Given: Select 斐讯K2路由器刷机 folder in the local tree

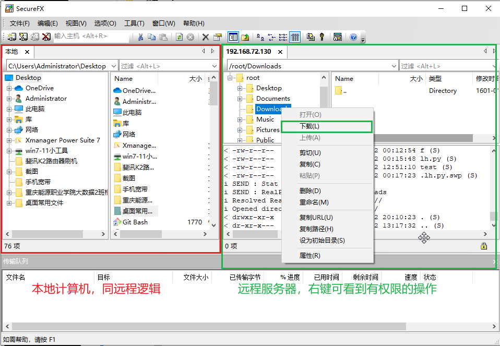Looking at the screenshot, I should (x=51, y=161).
